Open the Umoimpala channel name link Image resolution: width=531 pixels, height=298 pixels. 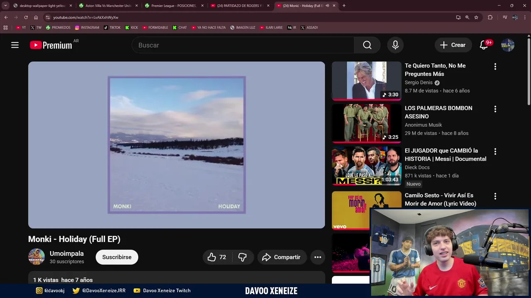point(67,253)
